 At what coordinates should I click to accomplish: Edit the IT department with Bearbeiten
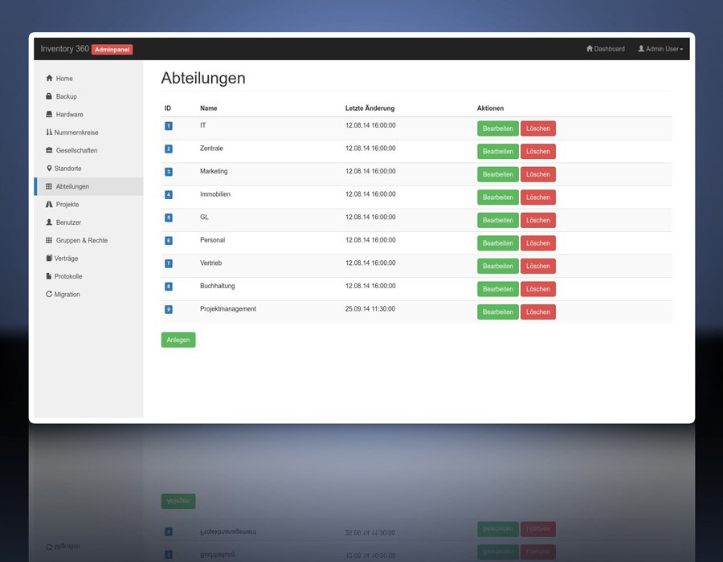[498, 128]
